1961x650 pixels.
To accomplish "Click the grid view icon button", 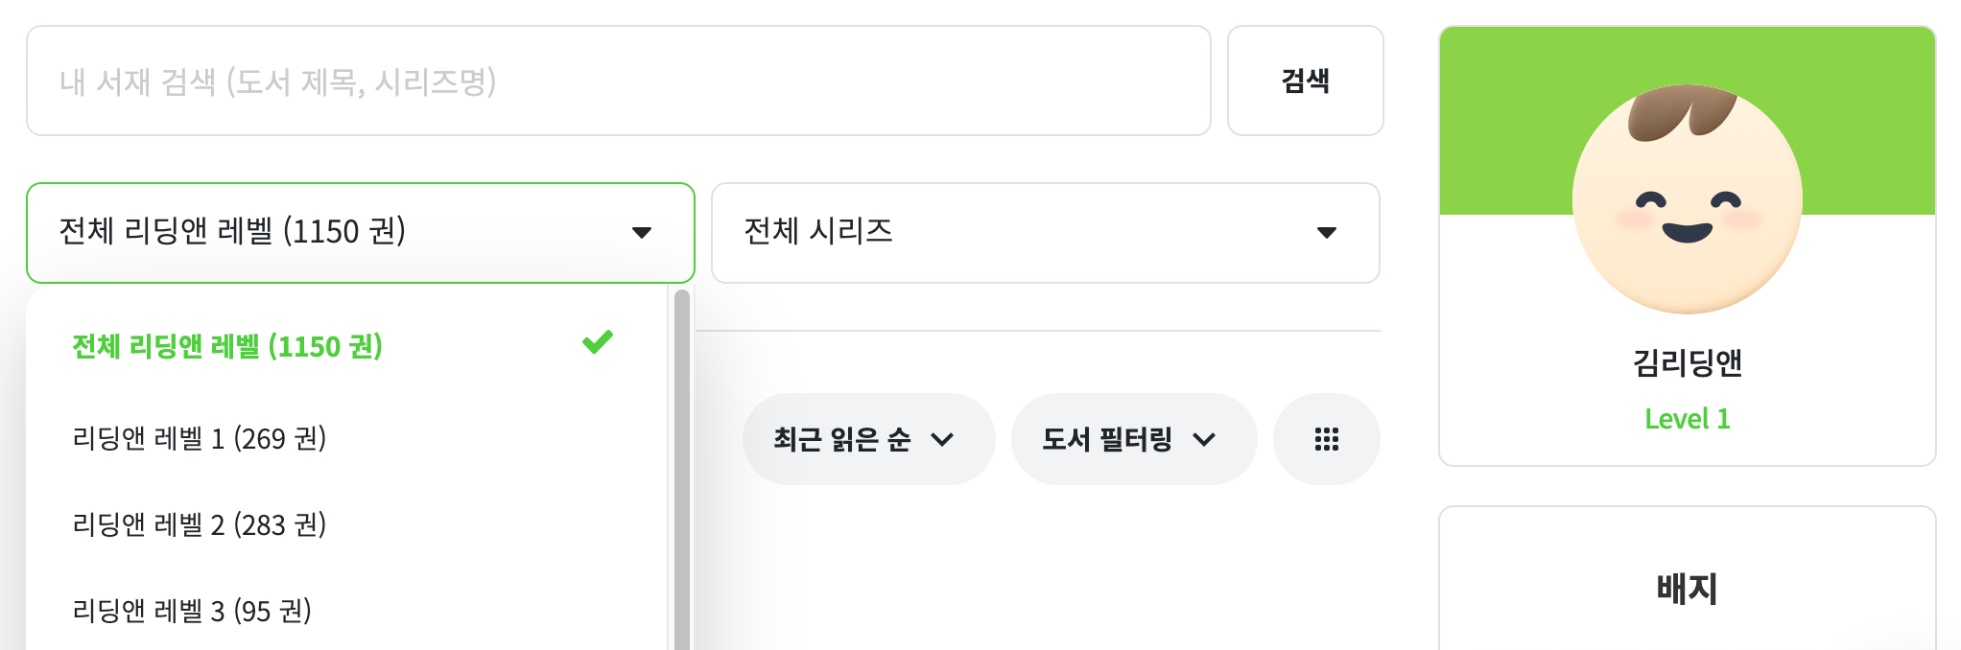I will [x=1326, y=439].
